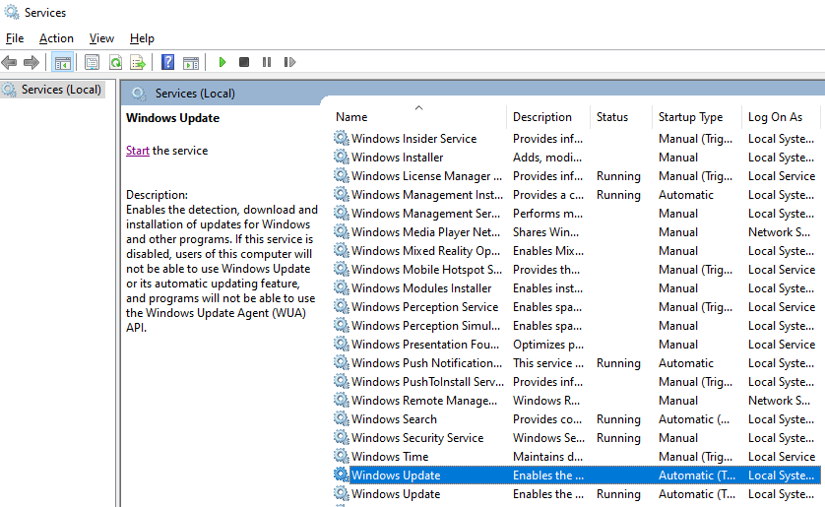Click gear icon of Windows Perception Service
825x507 pixels.
click(x=342, y=306)
